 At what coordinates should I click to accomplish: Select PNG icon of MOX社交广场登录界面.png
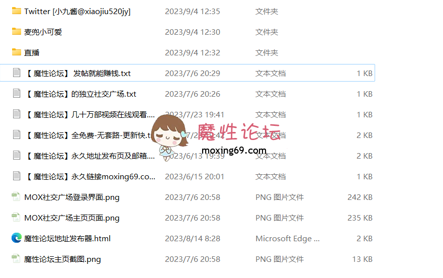pyautogui.click(x=16, y=197)
